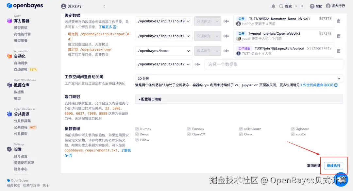The width and height of the screenshot is (353, 191).
Task: Click the arrow icon next to input0 row
Action: click(226, 21)
